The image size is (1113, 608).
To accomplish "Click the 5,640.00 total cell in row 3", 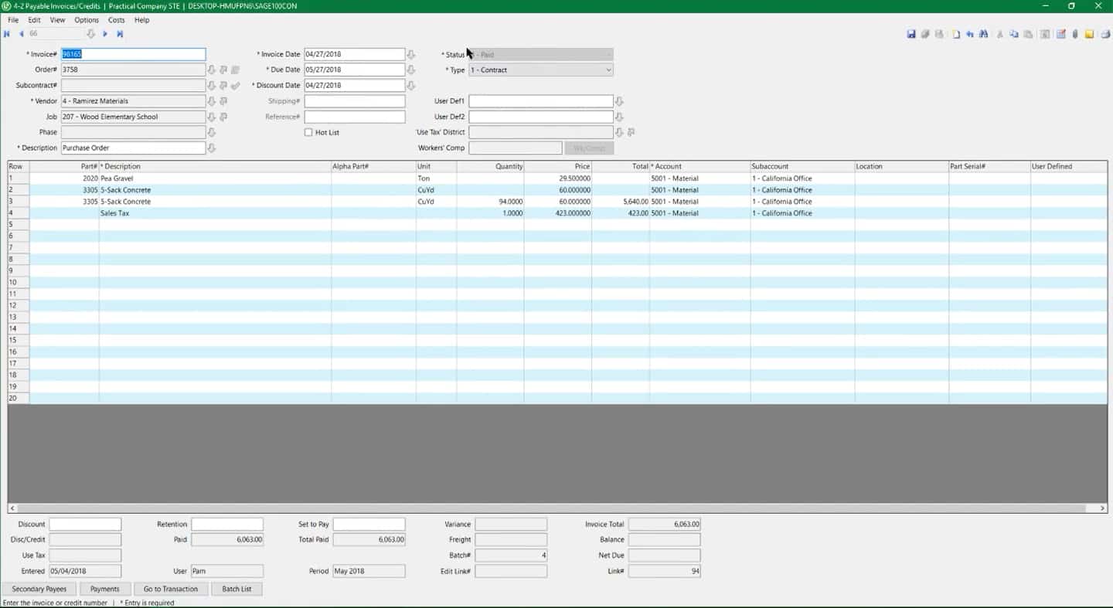I will (621, 202).
